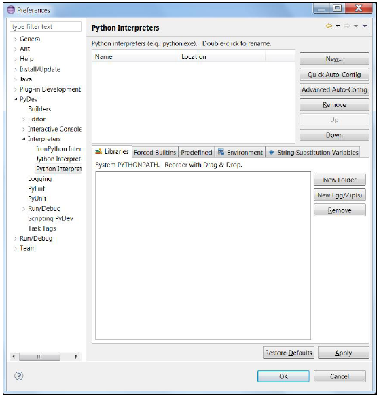
Task: Click the Cancel button
Action: pos(340,376)
